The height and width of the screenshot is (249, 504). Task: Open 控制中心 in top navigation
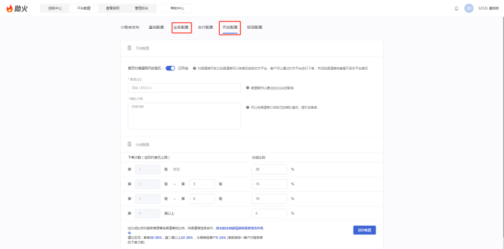click(x=55, y=8)
